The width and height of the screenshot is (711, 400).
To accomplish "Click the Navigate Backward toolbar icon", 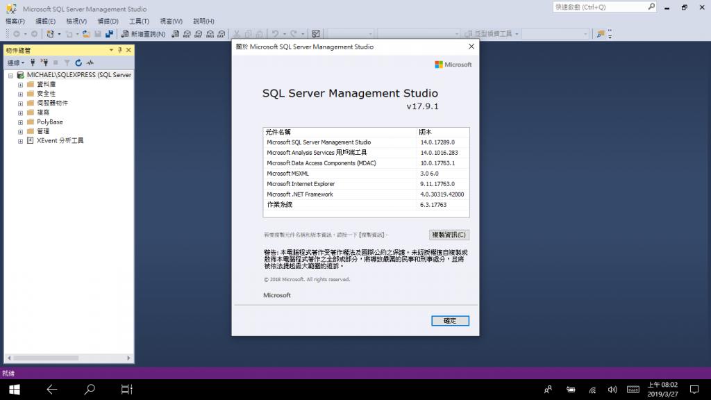I will [17, 34].
